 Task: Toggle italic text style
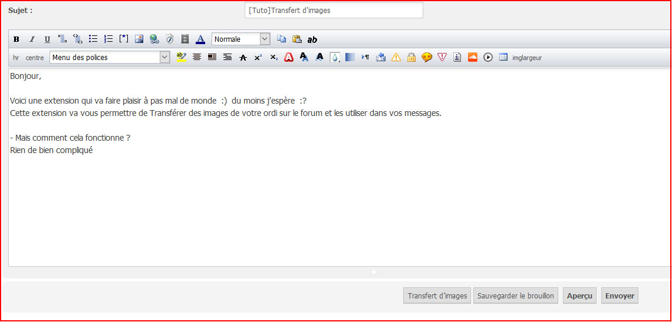pyautogui.click(x=32, y=39)
